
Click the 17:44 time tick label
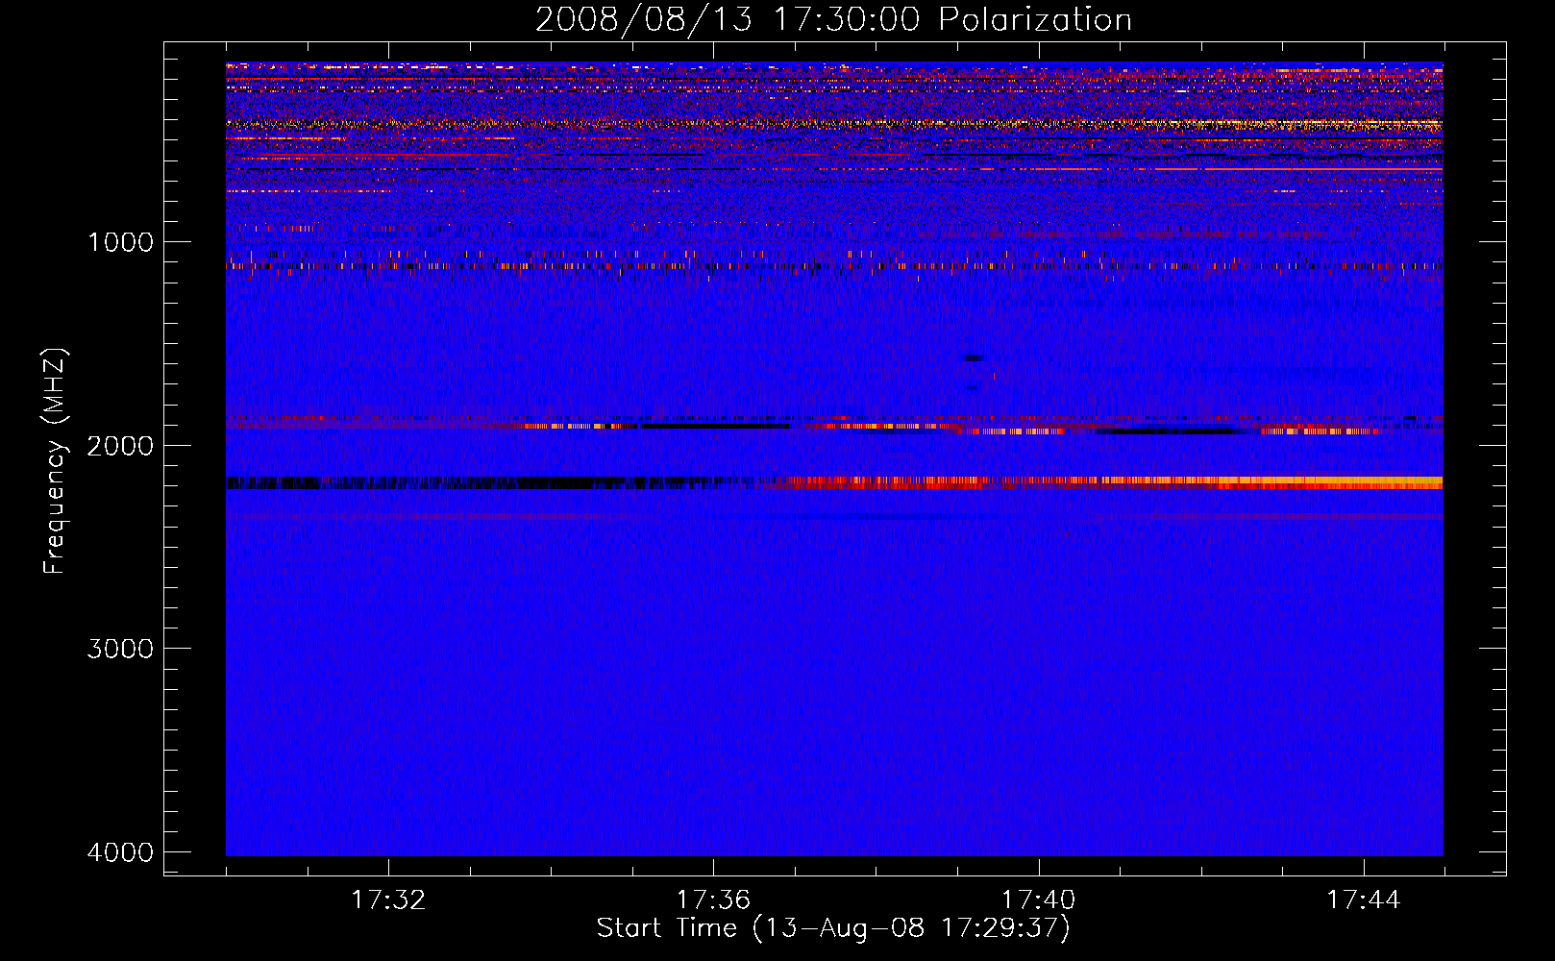pyautogui.click(x=1364, y=900)
